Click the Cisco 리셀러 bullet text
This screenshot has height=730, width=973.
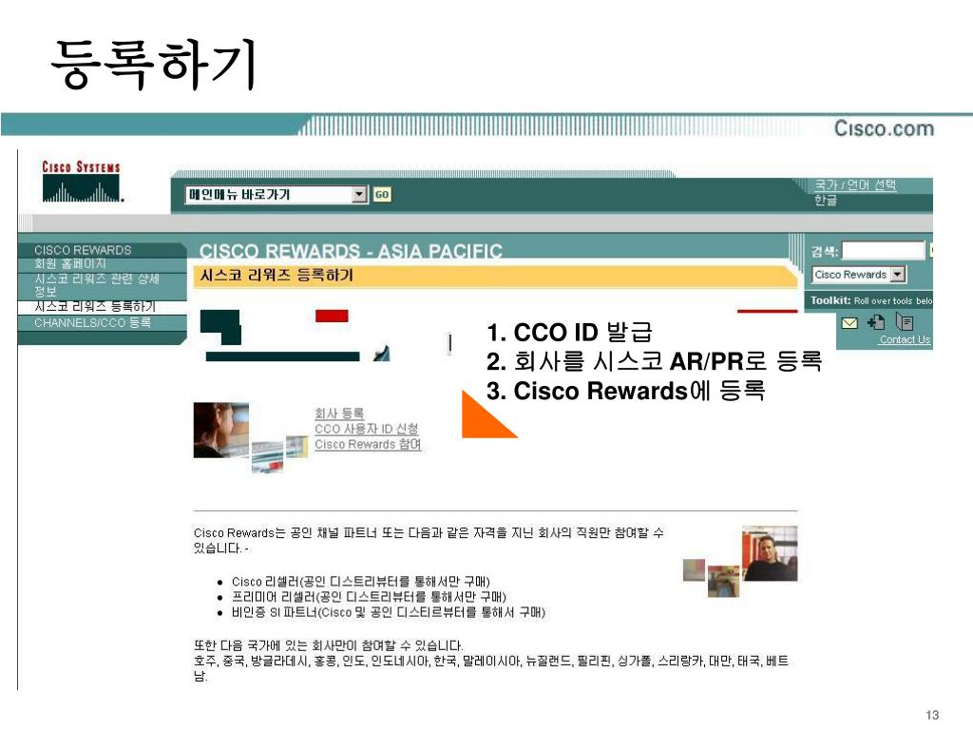click(x=360, y=582)
